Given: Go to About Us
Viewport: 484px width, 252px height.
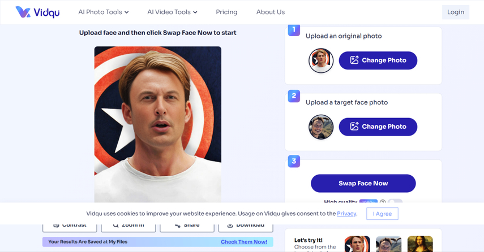Looking at the screenshot, I should coord(271,12).
